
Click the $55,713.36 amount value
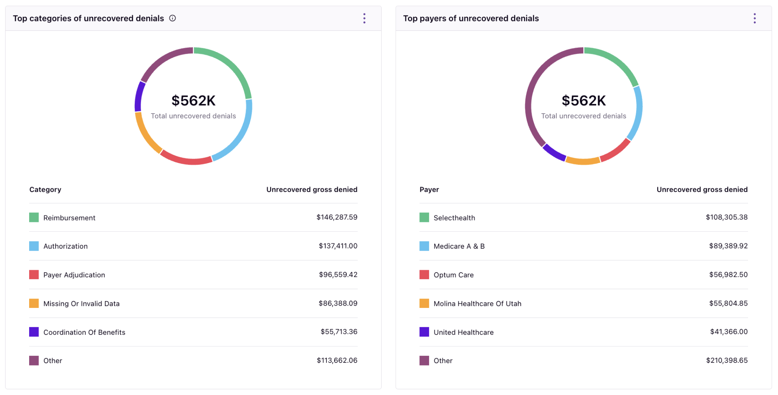pos(339,332)
